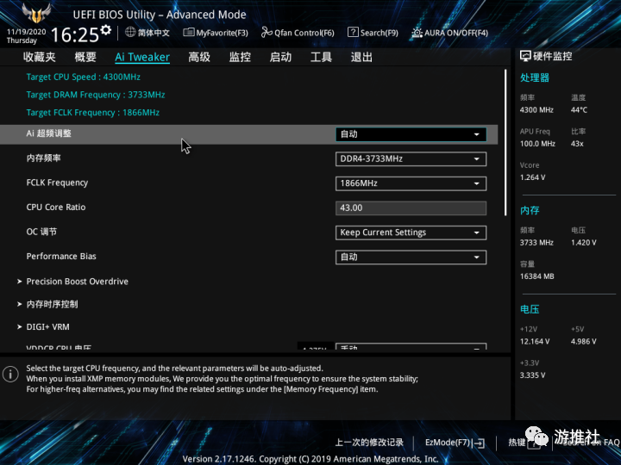Switch to the 收藏夹 tab
Screen dimensions: 621x465
pos(39,57)
